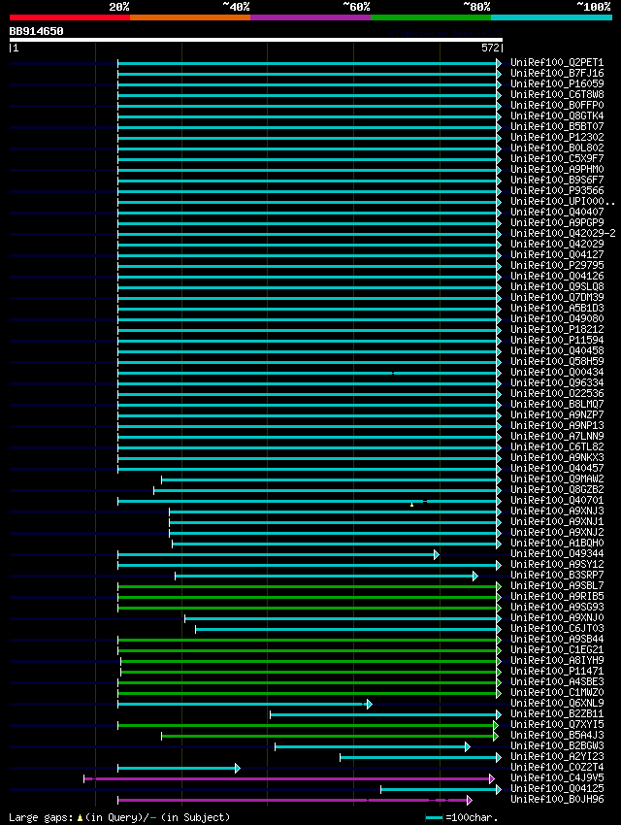Select the UniRef100_C6JT03 label
This screenshot has width=621, height=825.
click(x=557, y=628)
